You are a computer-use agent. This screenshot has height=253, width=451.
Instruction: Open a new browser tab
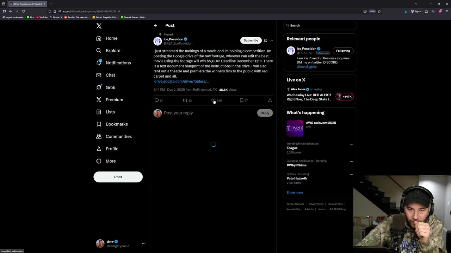(51, 4)
